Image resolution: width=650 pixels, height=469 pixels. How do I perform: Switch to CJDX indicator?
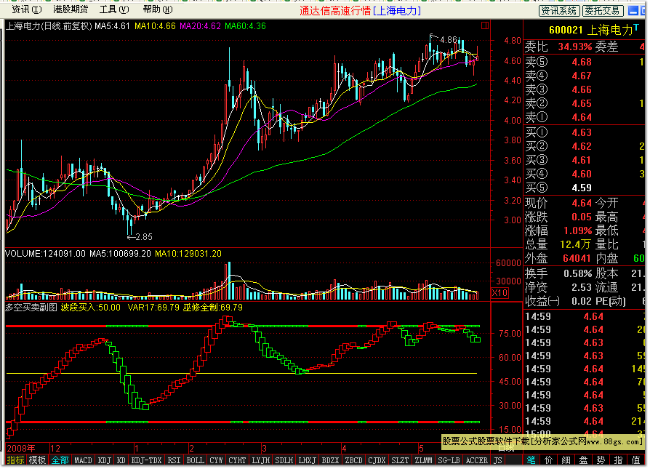tap(377, 460)
